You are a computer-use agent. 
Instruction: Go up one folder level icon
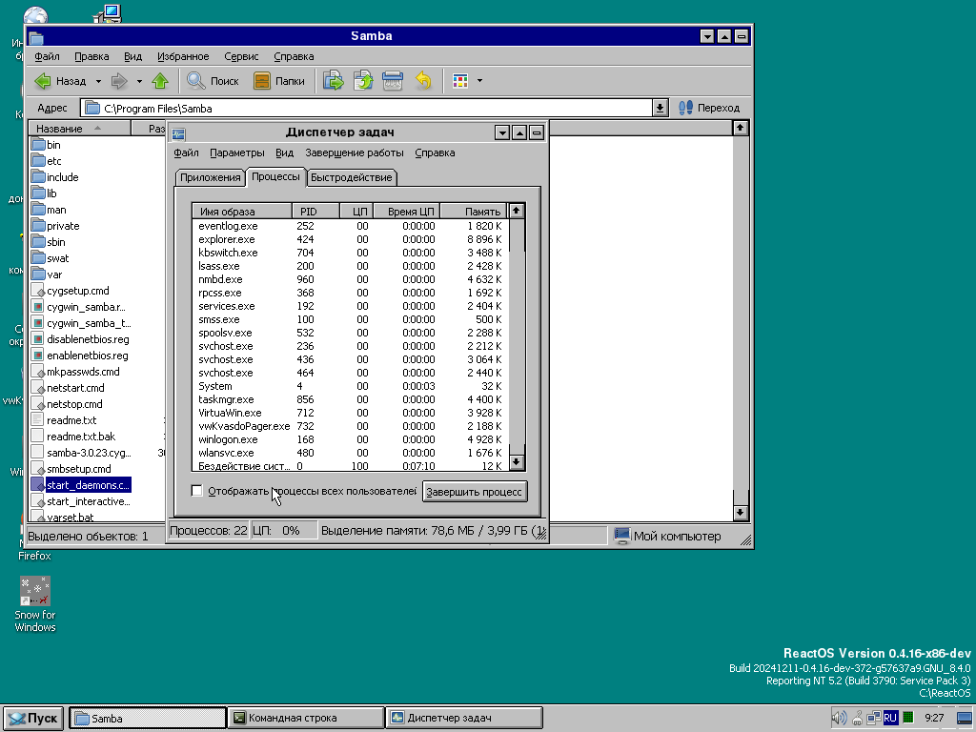click(160, 81)
